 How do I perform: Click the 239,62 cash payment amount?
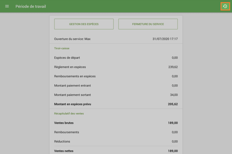click(x=173, y=67)
